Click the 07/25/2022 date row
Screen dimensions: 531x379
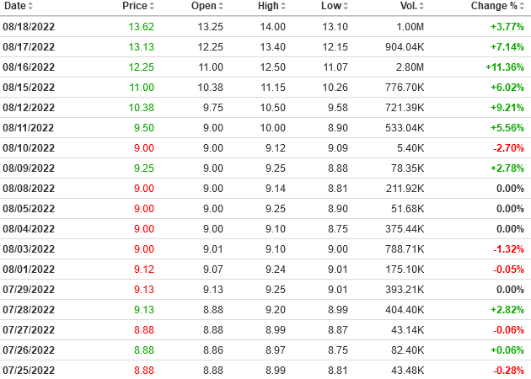(29, 370)
